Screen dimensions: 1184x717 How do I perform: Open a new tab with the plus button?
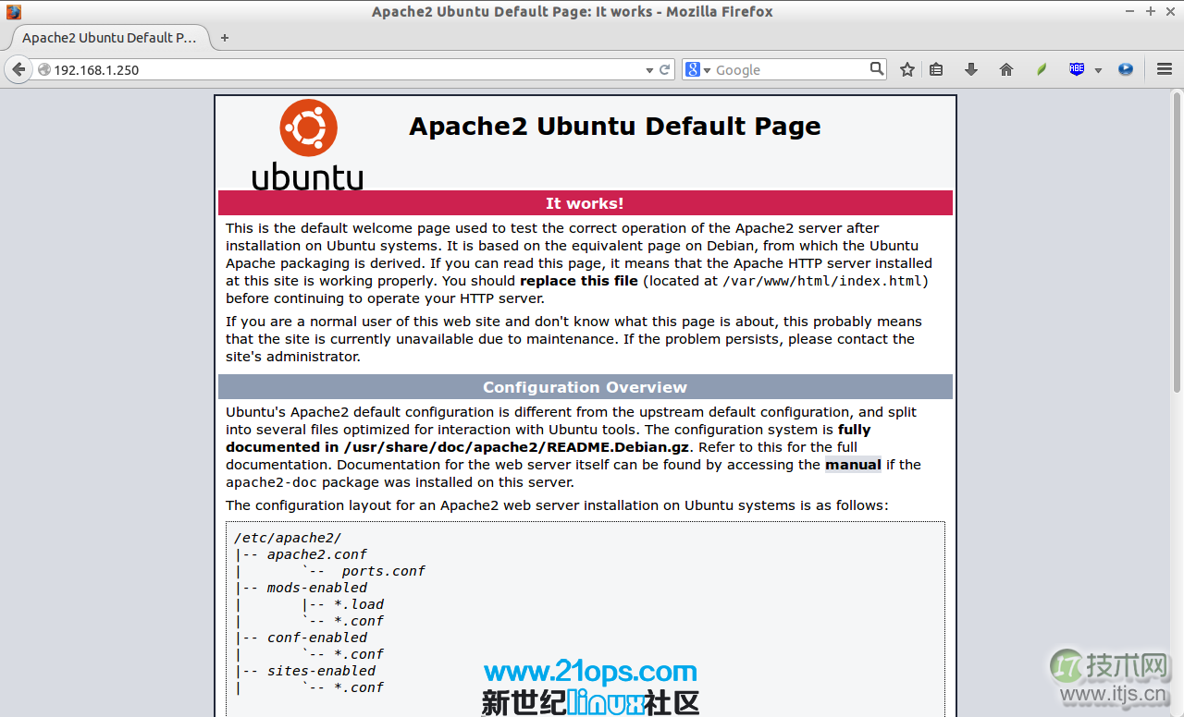click(x=225, y=38)
